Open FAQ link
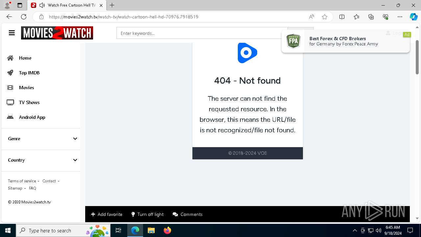Image resolution: width=421 pixels, height=237 pixels. point(33,188)
